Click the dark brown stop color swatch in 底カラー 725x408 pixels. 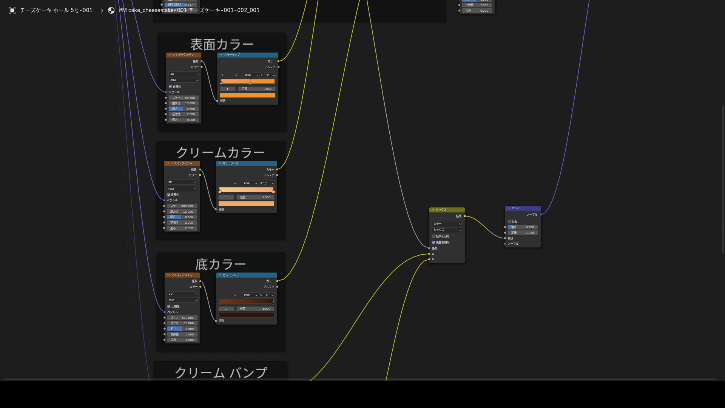point(246,315)
